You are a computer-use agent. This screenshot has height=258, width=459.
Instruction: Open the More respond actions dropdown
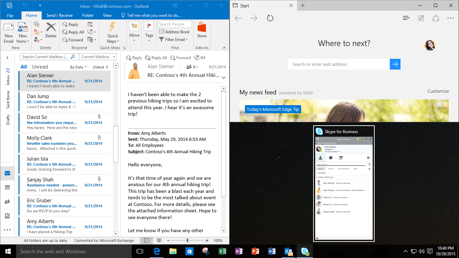tap(91, 40)
